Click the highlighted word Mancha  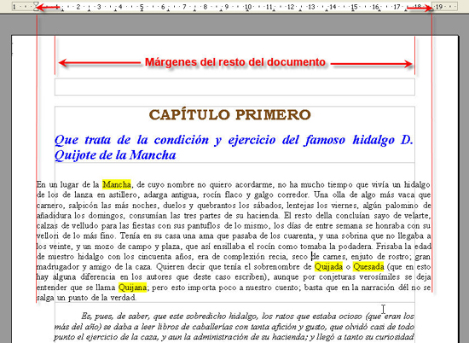[117, 184]
